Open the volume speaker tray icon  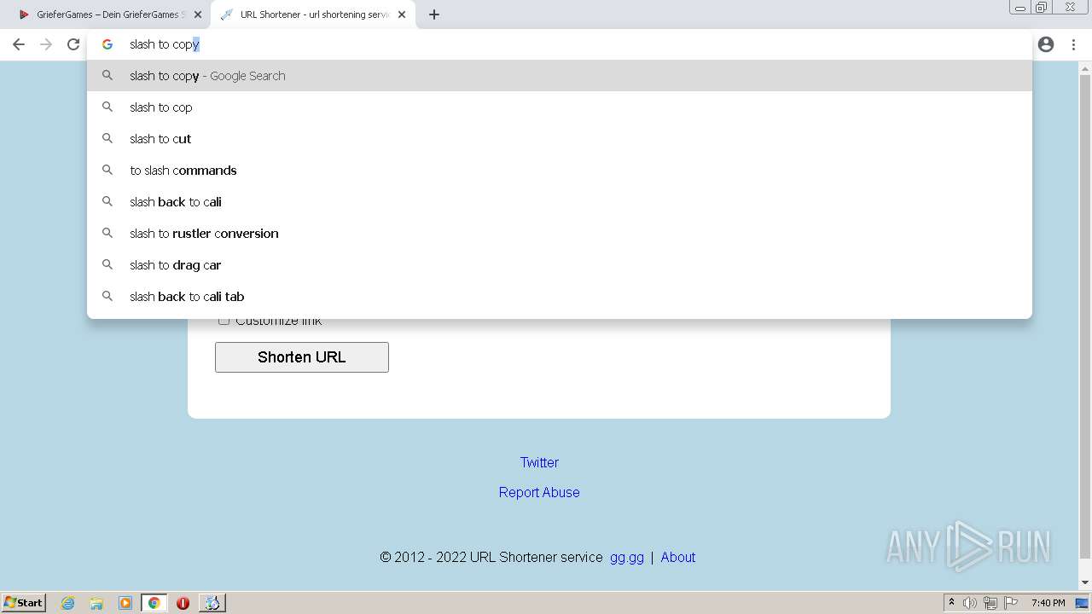click(x=970, y=603)
